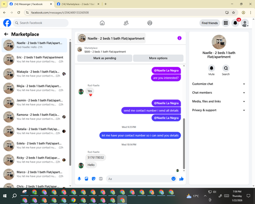The width and height of the screenshot is (255, 204).
Task: Click the Facebook logo
Action: (7, 23)
